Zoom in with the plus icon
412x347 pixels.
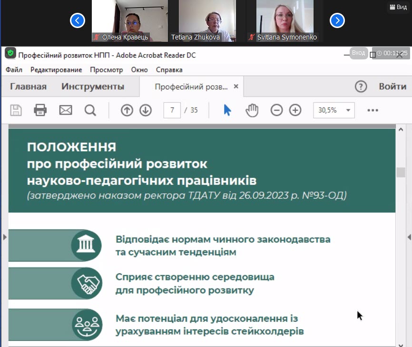pyautogui.click(x=295, y=110)
